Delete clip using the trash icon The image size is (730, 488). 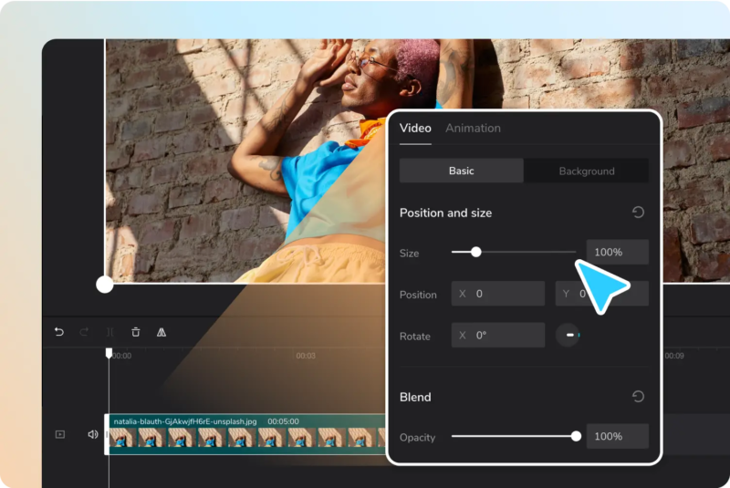(x=136, y=332)
